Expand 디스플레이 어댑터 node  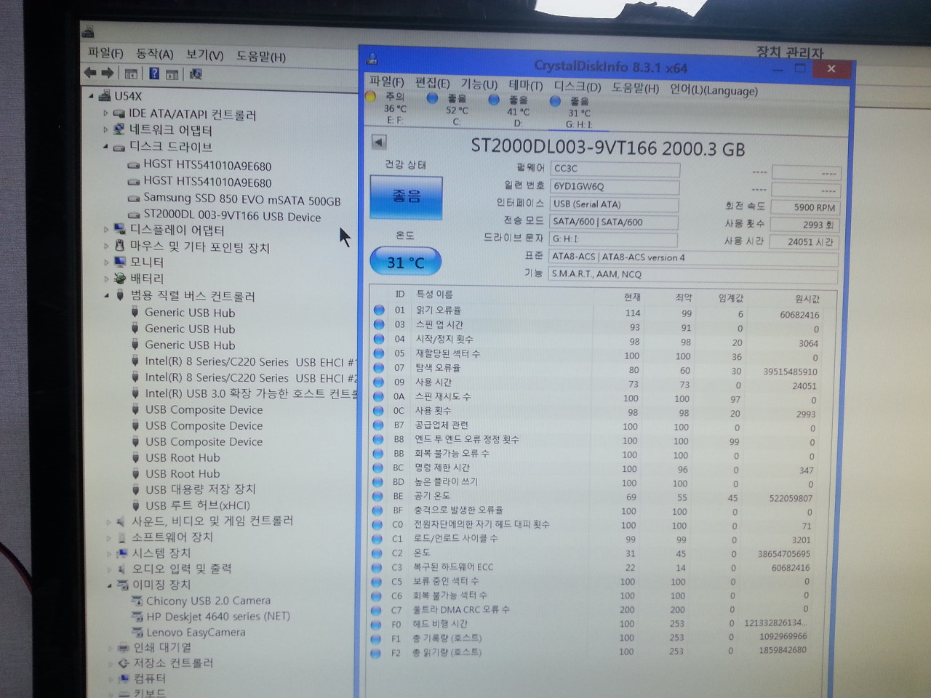point(106,230)
